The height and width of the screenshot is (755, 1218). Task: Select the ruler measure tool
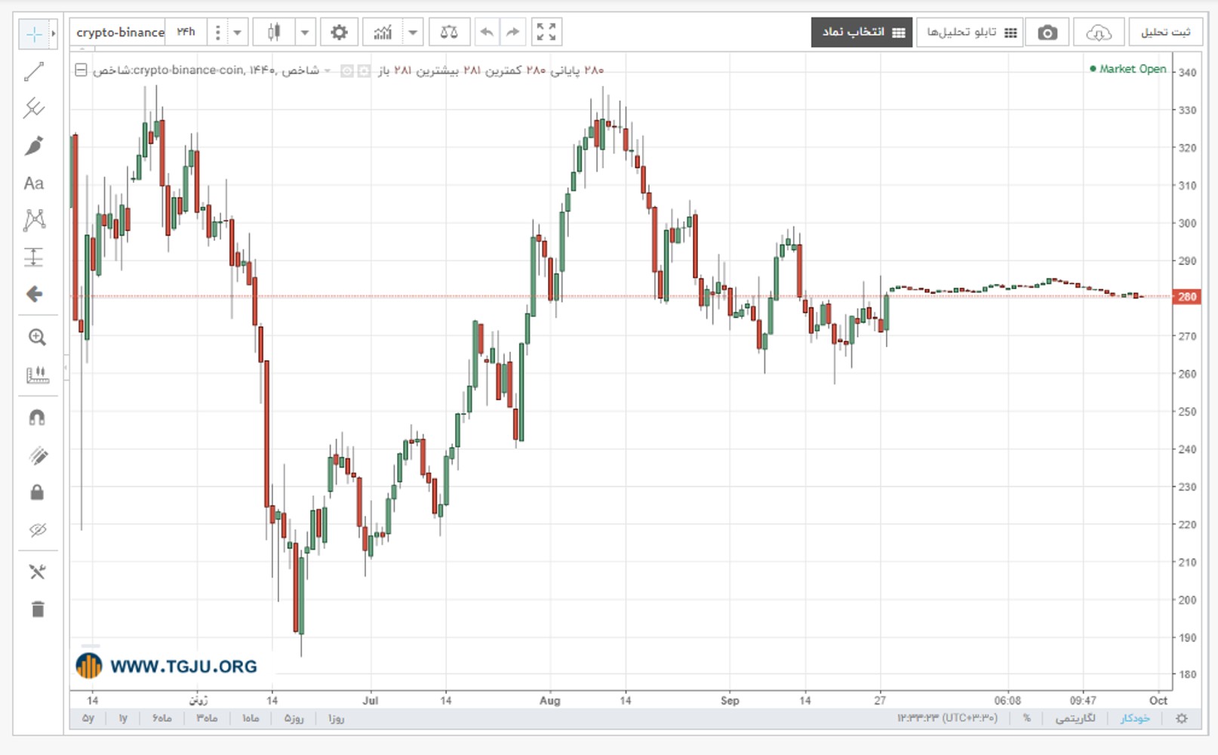click(x=37, y=374)
